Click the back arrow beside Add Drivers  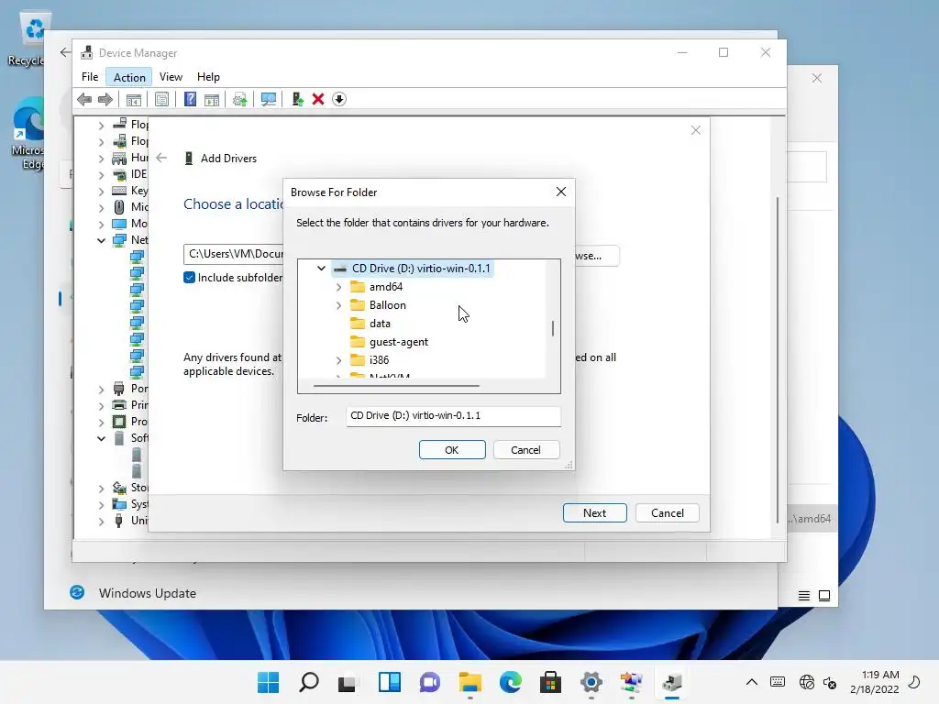pos(161,158)
